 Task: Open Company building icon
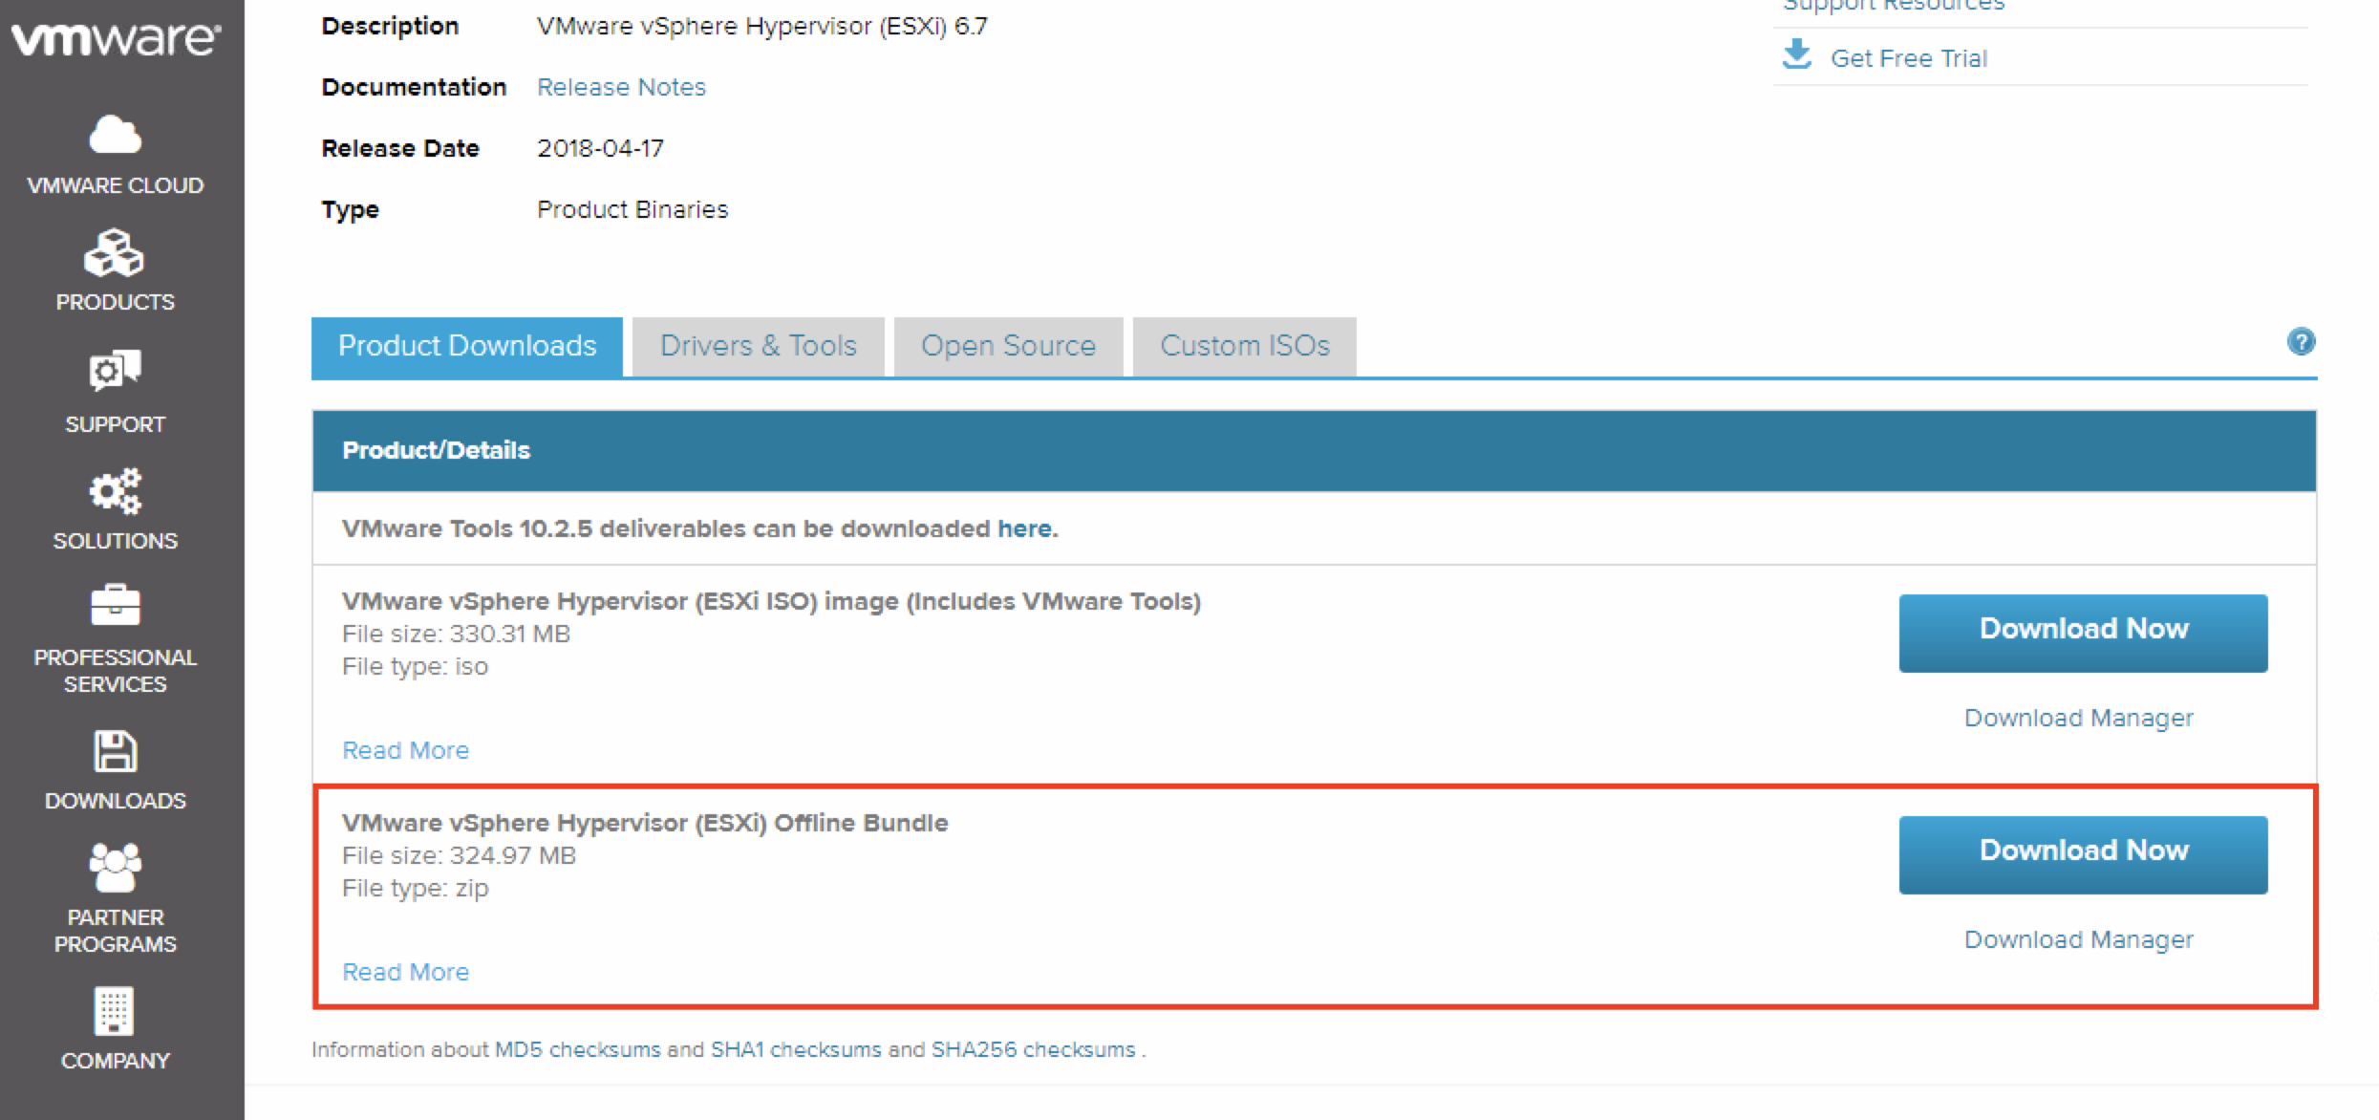(115, 1011)
